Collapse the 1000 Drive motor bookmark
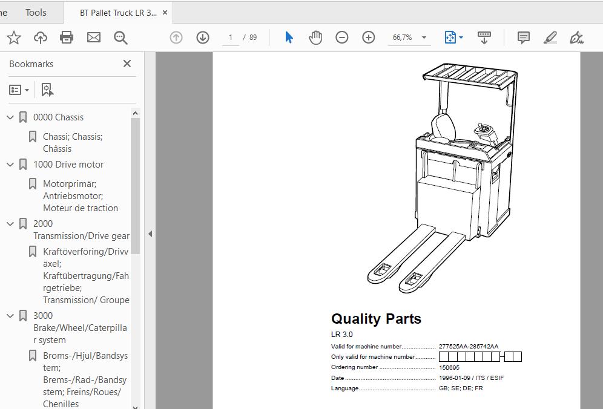This screenshot has height=409, width=603. click(x=10, y=165)
